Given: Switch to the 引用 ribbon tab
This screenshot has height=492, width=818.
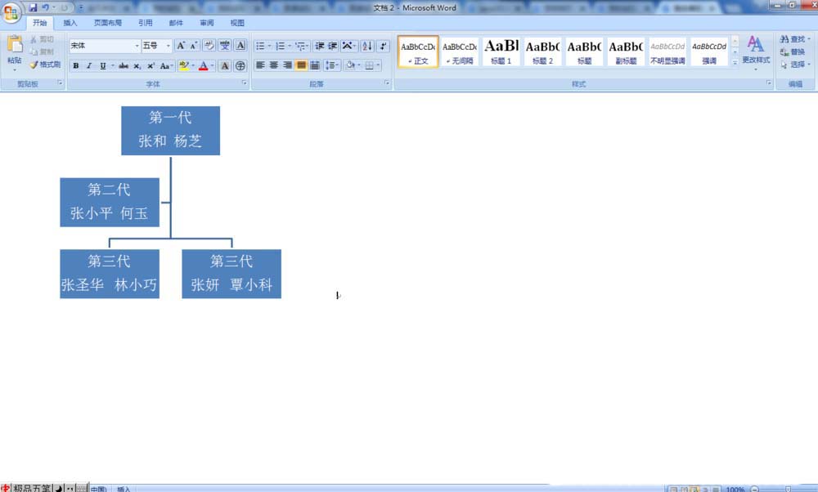Looking at the screenshot, I should click(x=145, y=23).
